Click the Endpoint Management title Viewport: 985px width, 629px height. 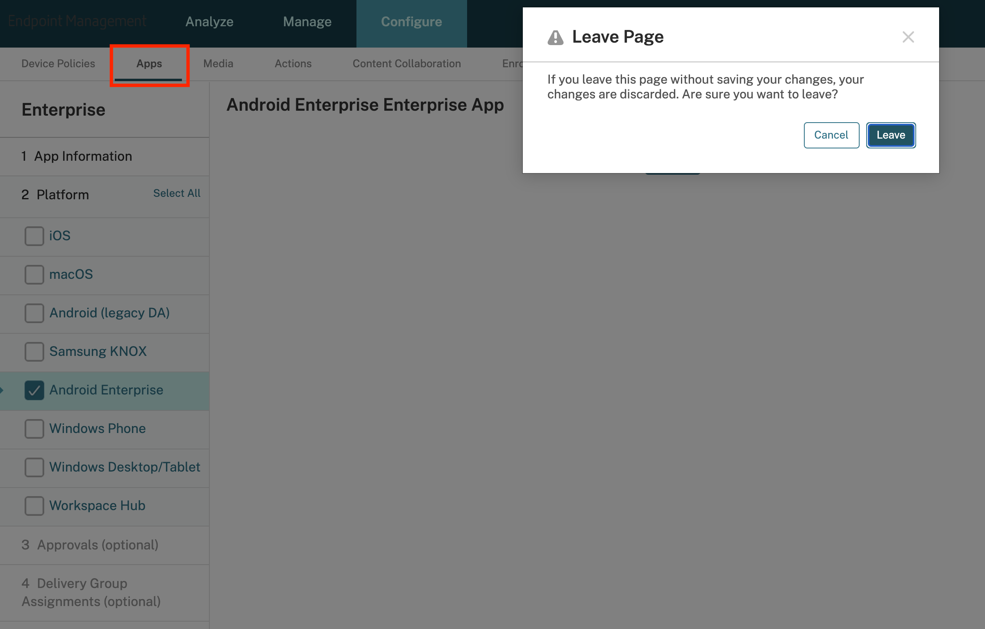pyautogui.click(x=77, y=21)
